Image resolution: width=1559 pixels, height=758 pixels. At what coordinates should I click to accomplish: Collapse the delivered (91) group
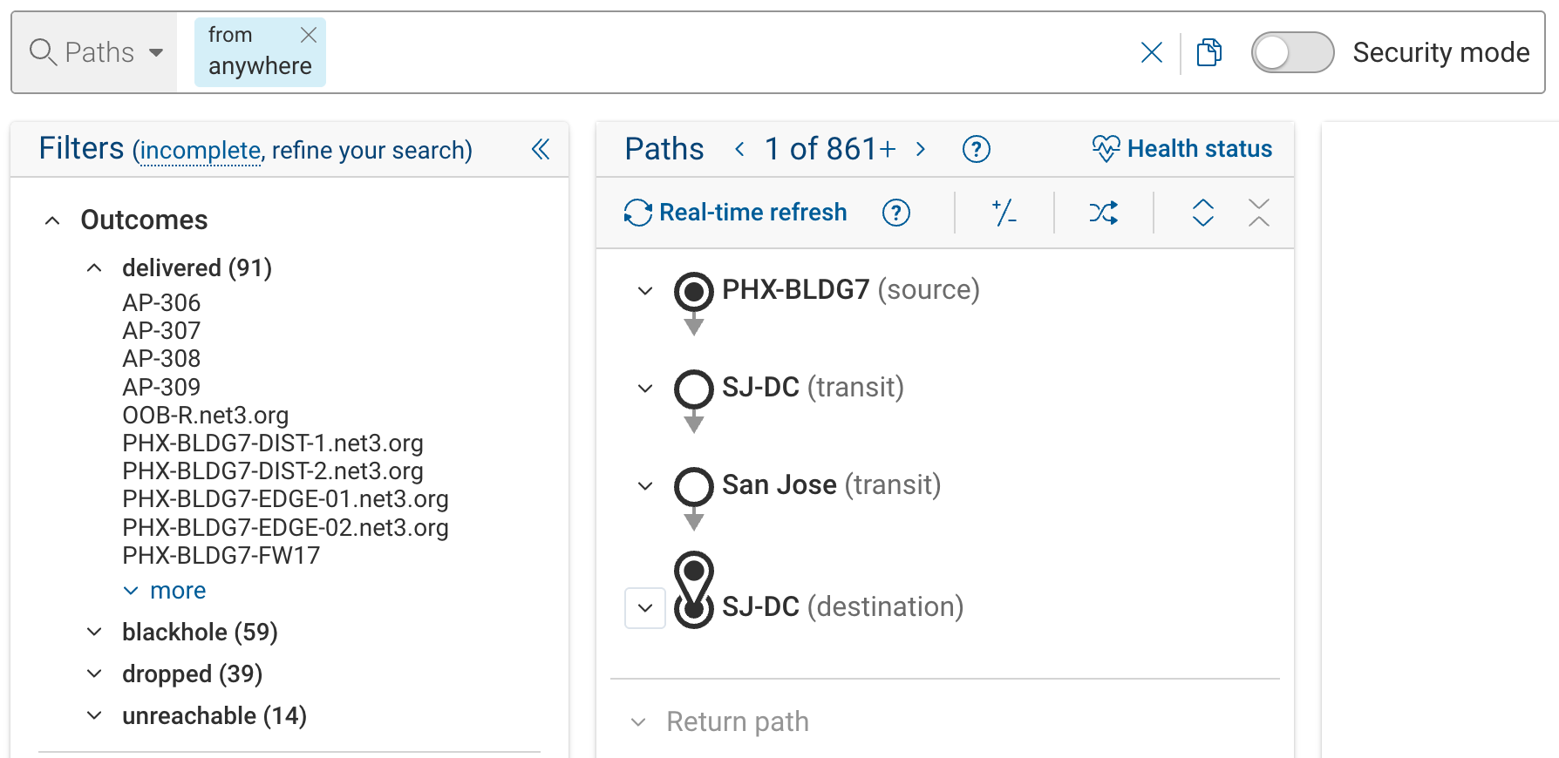94,268
